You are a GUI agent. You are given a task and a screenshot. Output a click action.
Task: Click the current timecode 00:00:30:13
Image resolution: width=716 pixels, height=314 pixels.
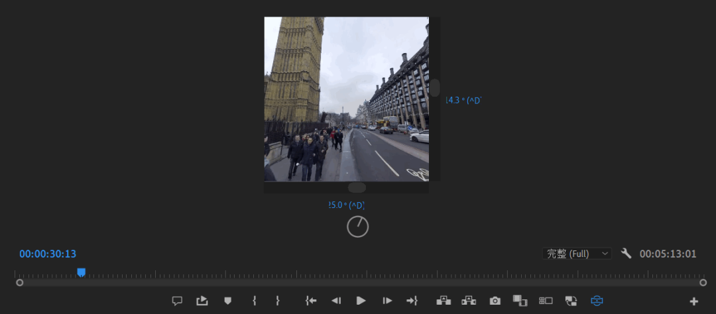coord(48,254)
